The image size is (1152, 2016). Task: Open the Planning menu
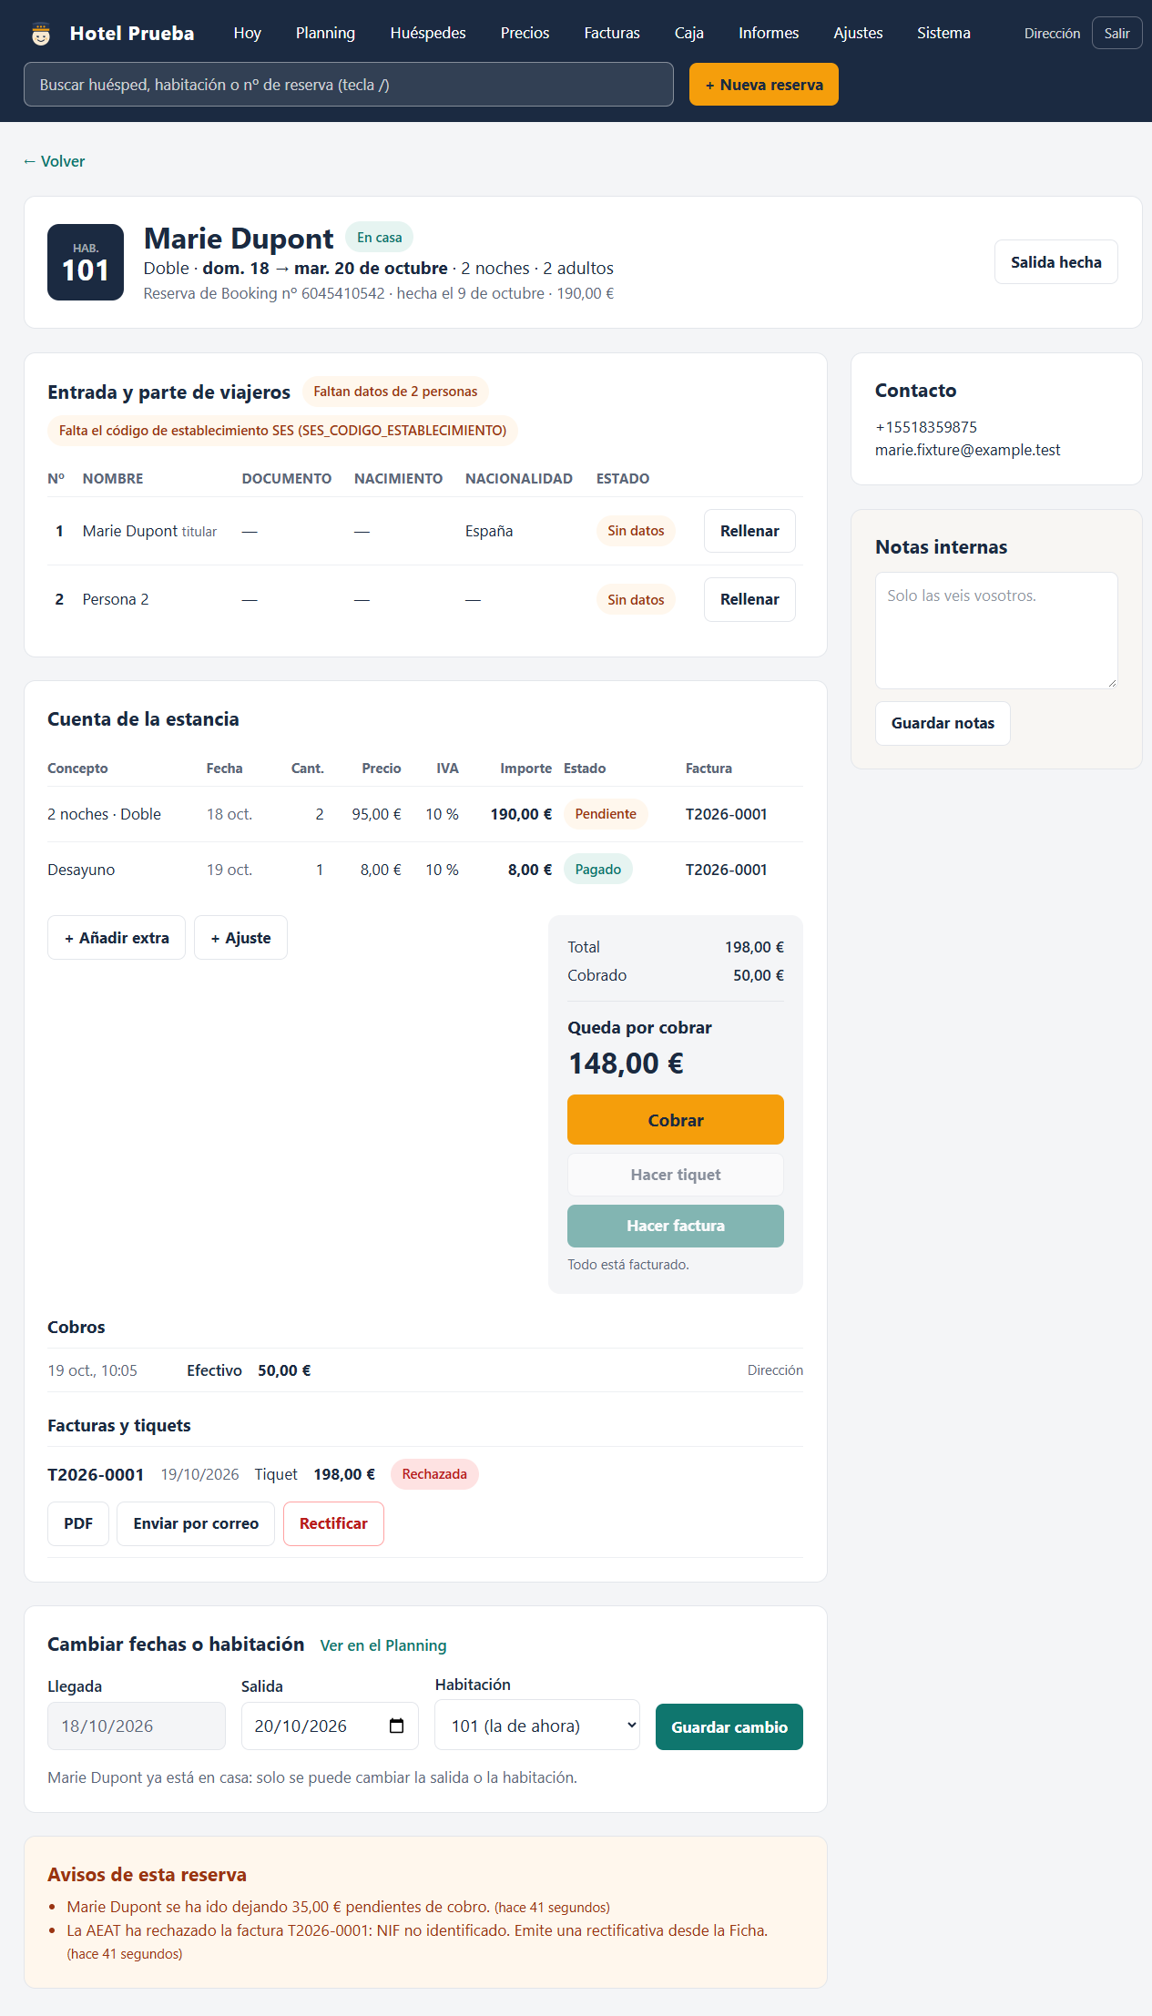click(325, 33)
